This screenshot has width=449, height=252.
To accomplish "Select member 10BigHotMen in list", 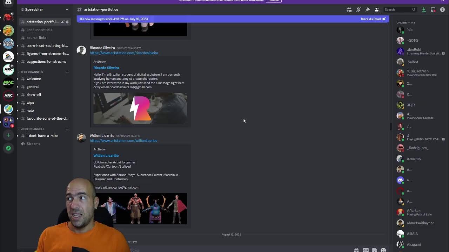I will click(420, 73).
